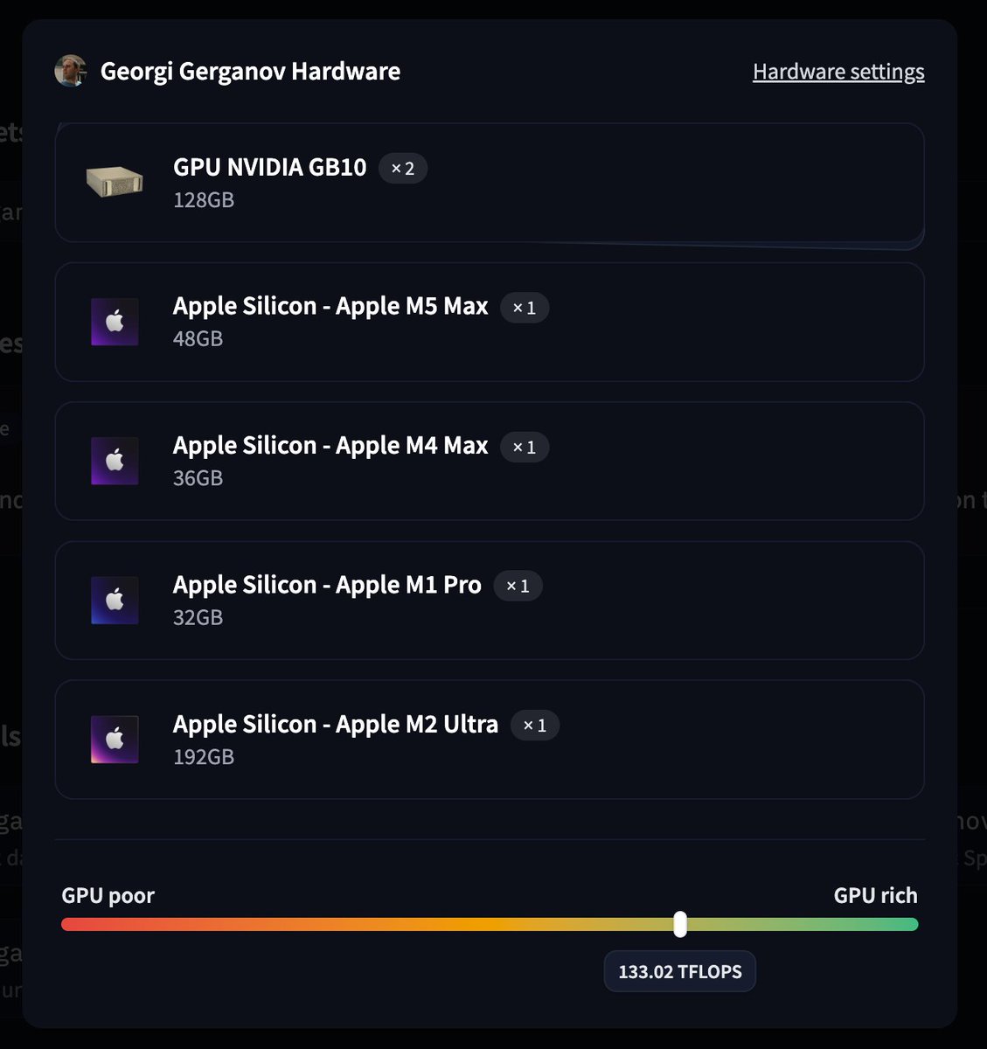This screenshot has width=987, height=1049.
Task: Click the Apple M4 Max chip icon
Action: [x=115, y=461]
